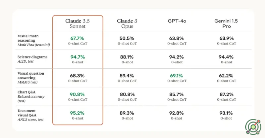
Task: Select the green 95.2% document score
Action: pos(78,113)
